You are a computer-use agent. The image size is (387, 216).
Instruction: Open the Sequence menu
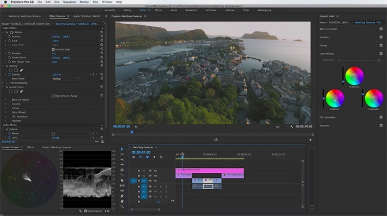(x=70, y=2)
